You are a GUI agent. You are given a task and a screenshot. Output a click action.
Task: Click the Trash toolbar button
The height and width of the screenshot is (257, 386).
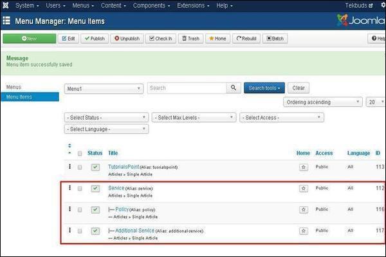click(191, 39)
